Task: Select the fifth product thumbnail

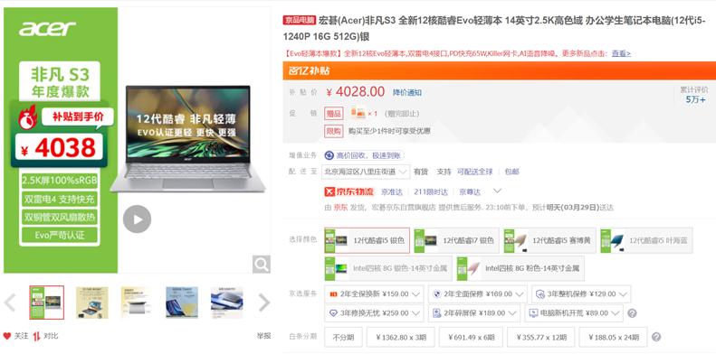Action: pos(226,303)
